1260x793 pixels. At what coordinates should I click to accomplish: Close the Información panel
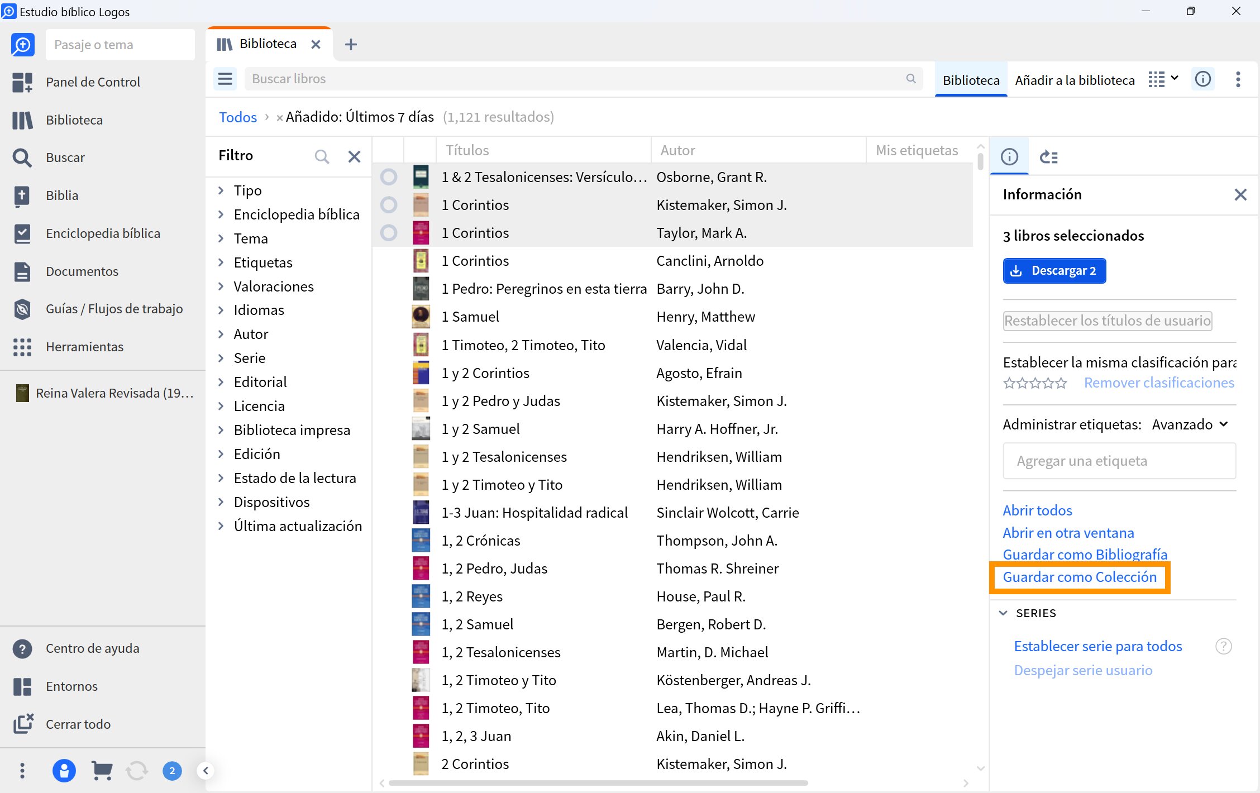1240,194
